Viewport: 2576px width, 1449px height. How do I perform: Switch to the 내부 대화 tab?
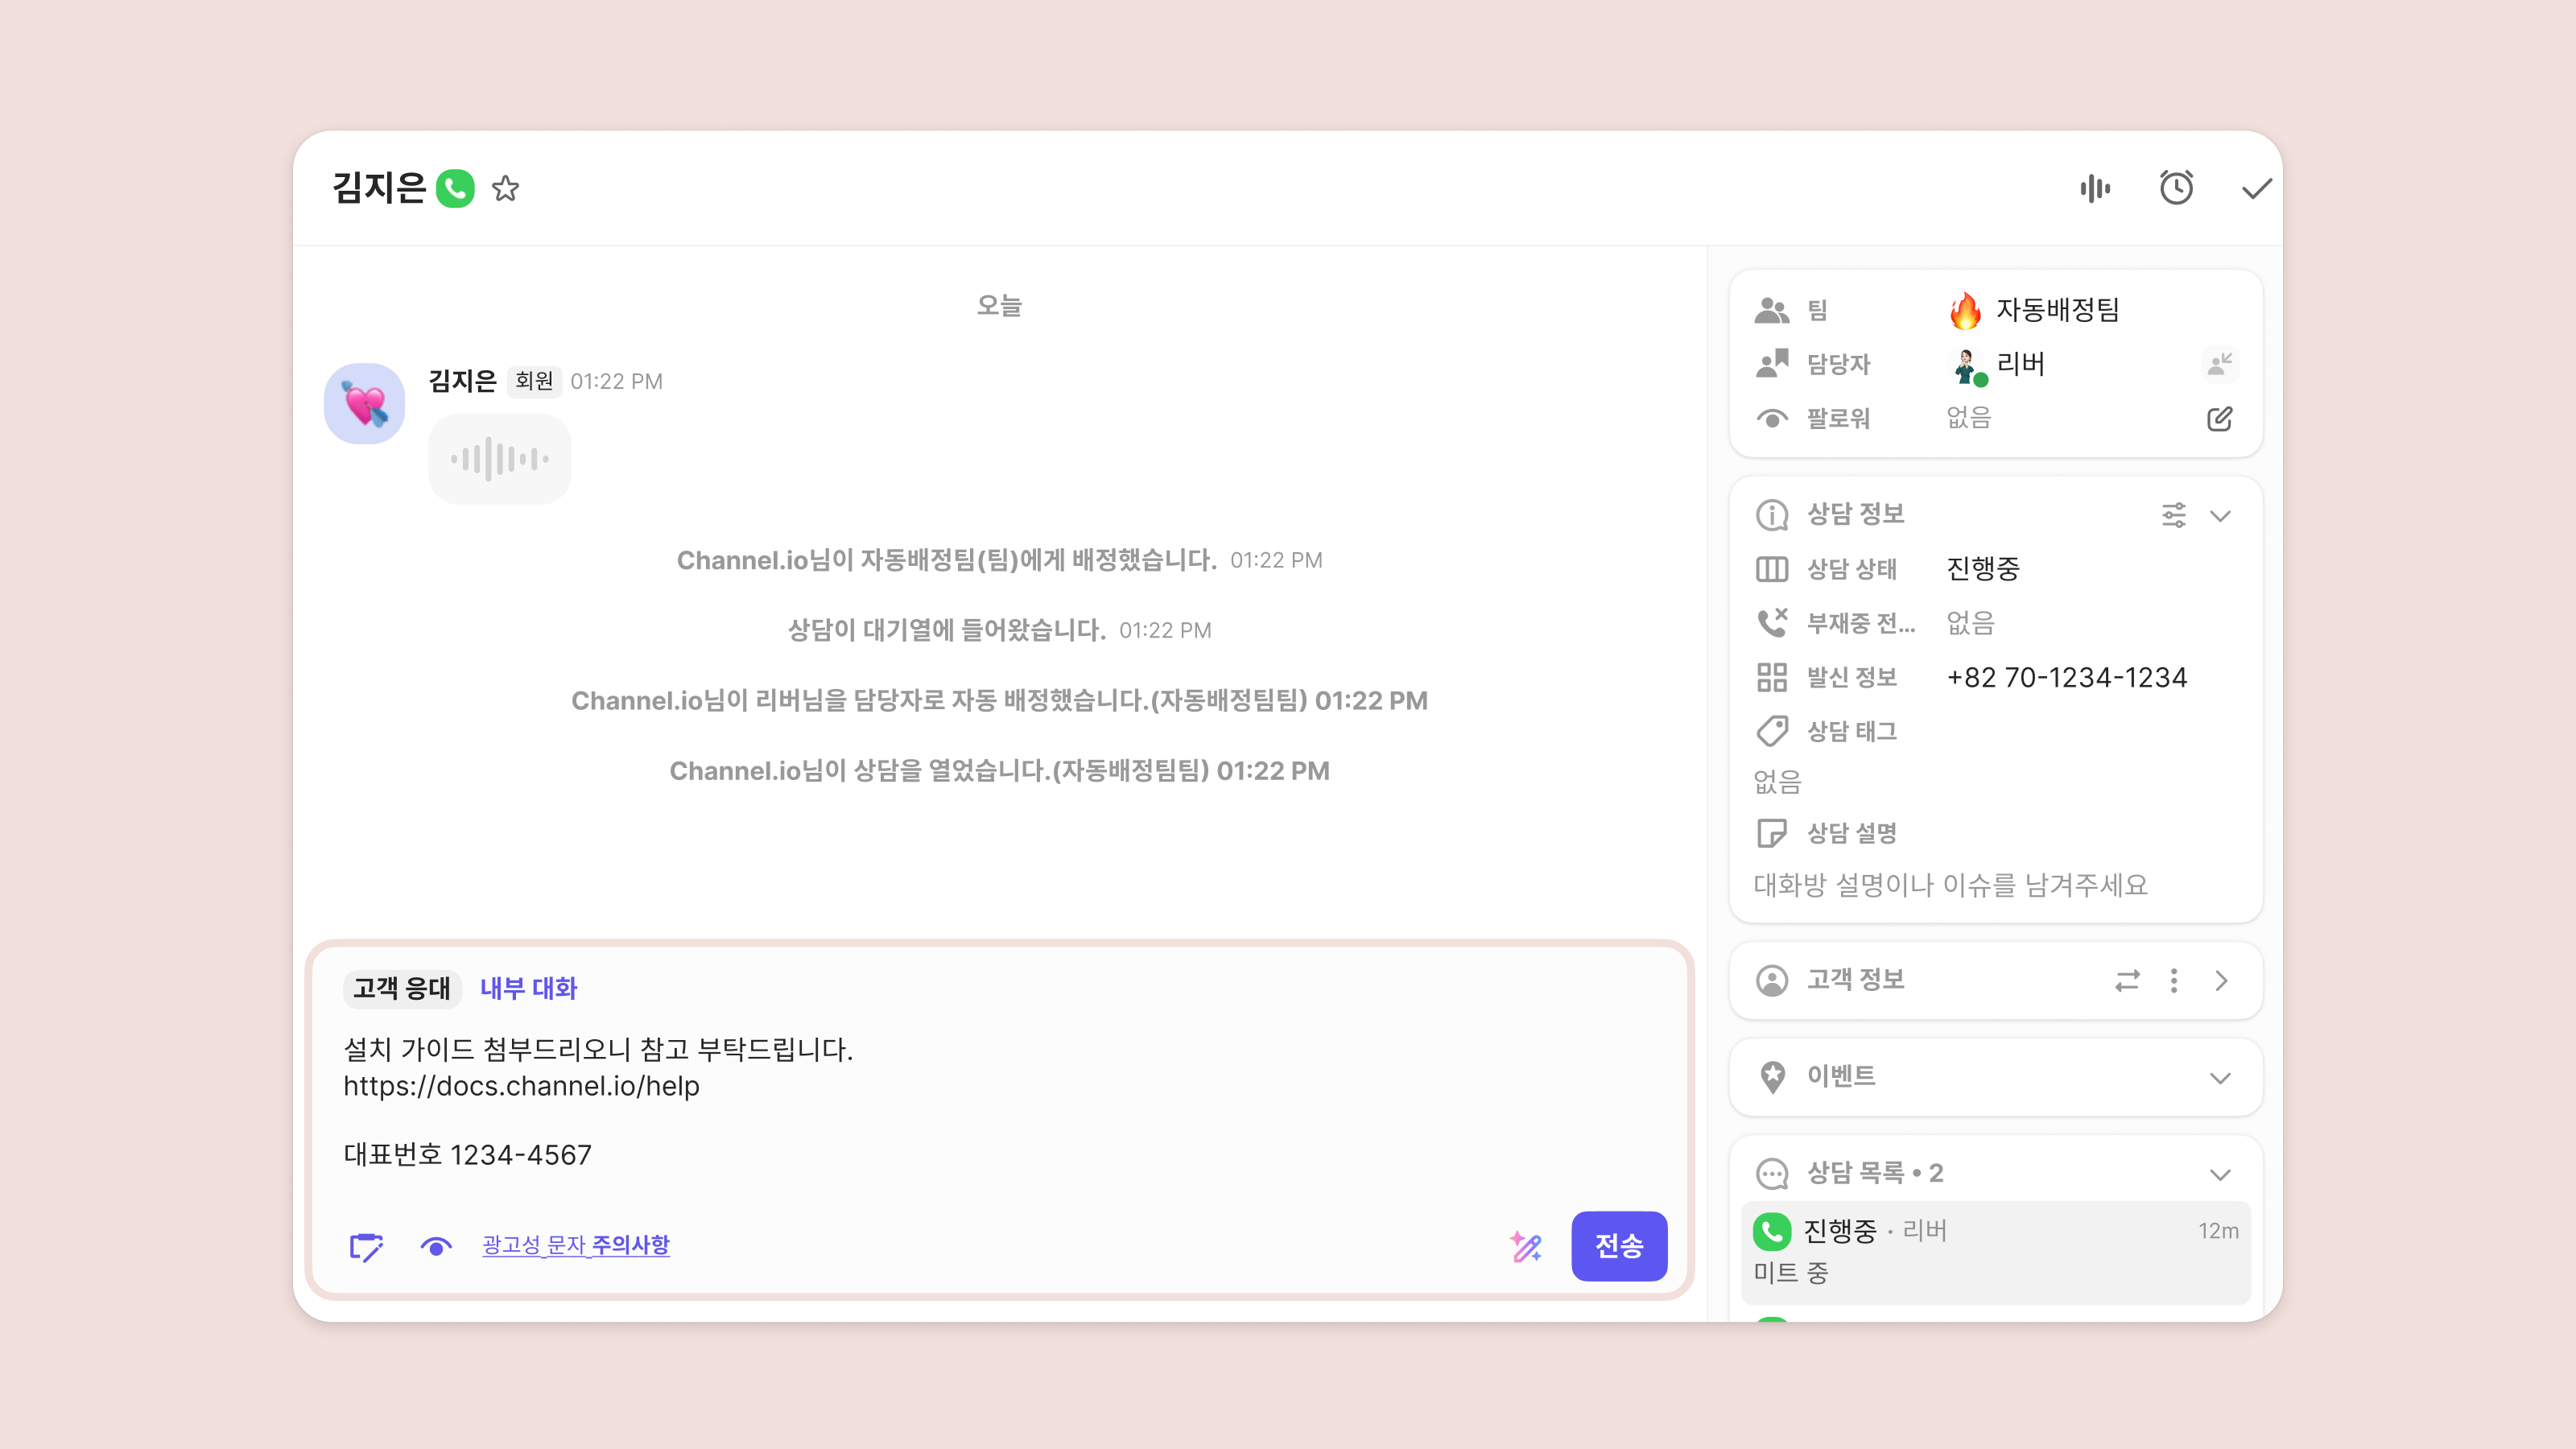(528, 988)
